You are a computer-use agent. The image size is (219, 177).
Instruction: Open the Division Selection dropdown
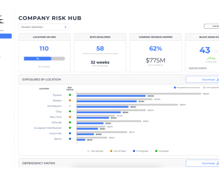[43, 27]
